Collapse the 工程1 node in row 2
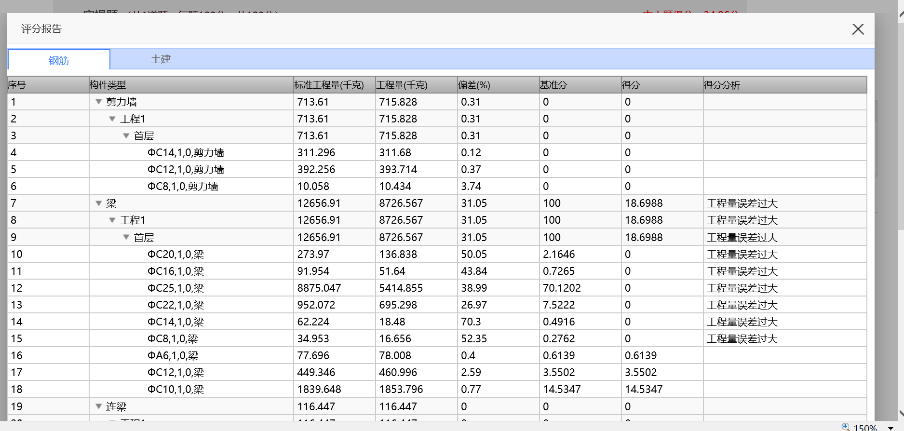Screen dimensions: 904x431 [x=112, y=119]
